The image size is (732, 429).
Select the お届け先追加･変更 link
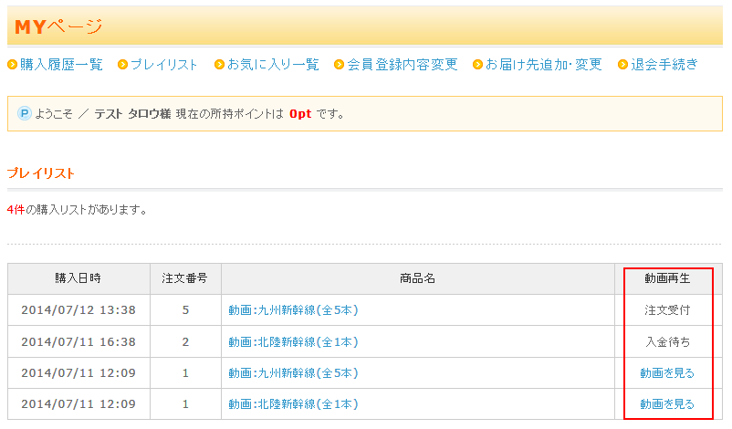[x=543, y=65]
